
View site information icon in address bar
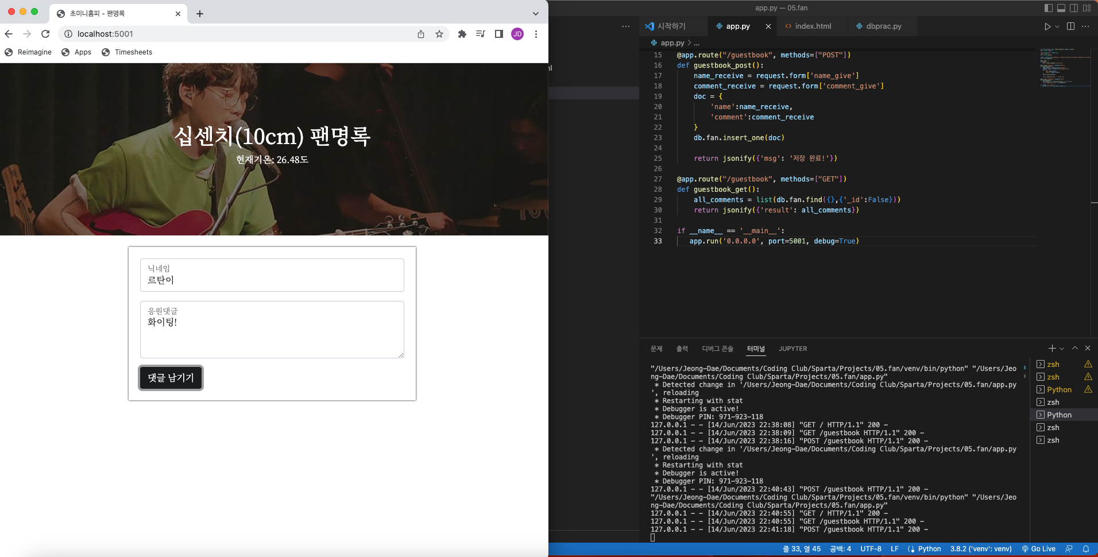click(x=68, y=34)
